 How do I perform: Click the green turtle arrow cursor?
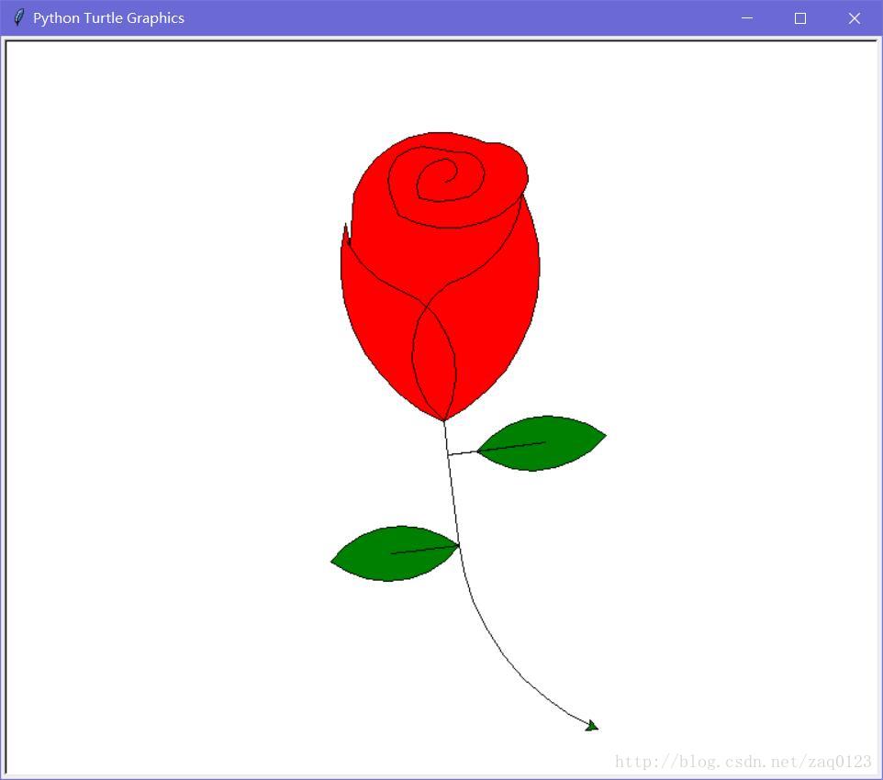(592, 726)
